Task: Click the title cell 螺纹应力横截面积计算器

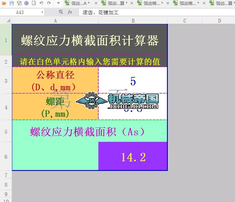Action: 89,40
